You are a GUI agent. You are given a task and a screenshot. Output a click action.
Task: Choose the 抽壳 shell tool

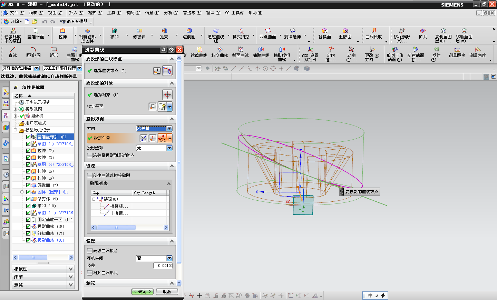[164, 34]
